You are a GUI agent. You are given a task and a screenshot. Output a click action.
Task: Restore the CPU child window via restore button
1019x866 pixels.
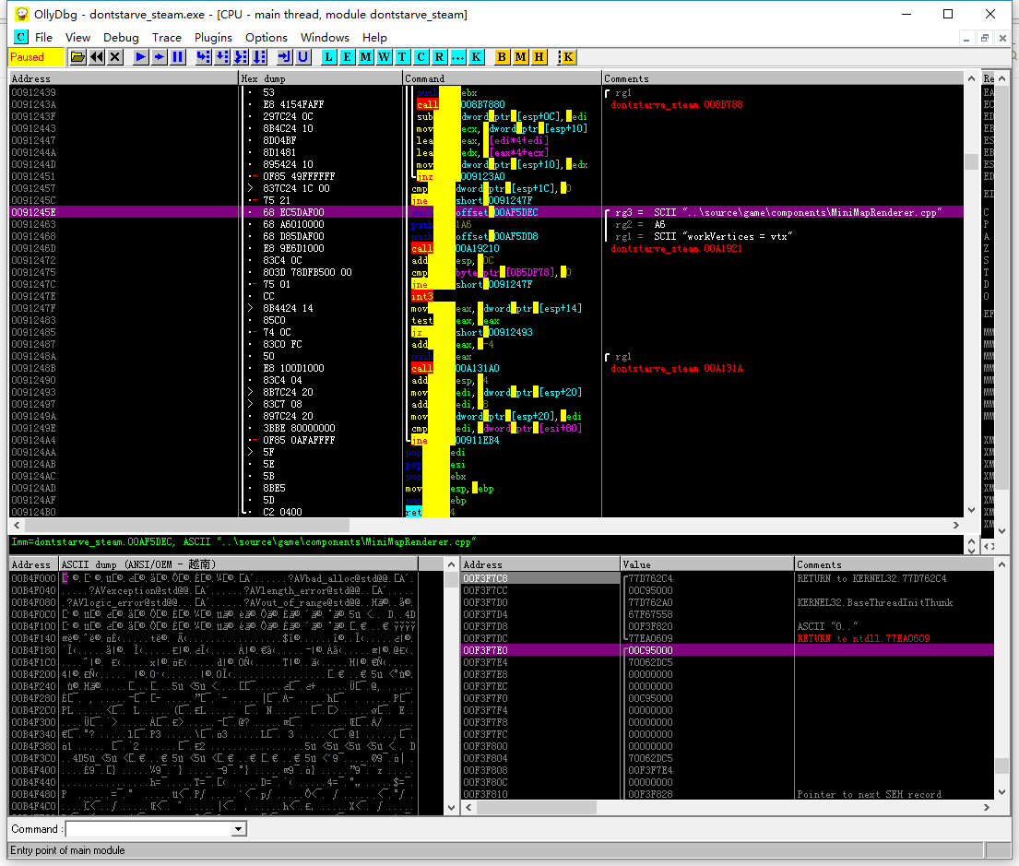coord(985,39)
